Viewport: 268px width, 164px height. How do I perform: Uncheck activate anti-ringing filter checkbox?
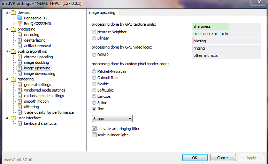point(94,129)
